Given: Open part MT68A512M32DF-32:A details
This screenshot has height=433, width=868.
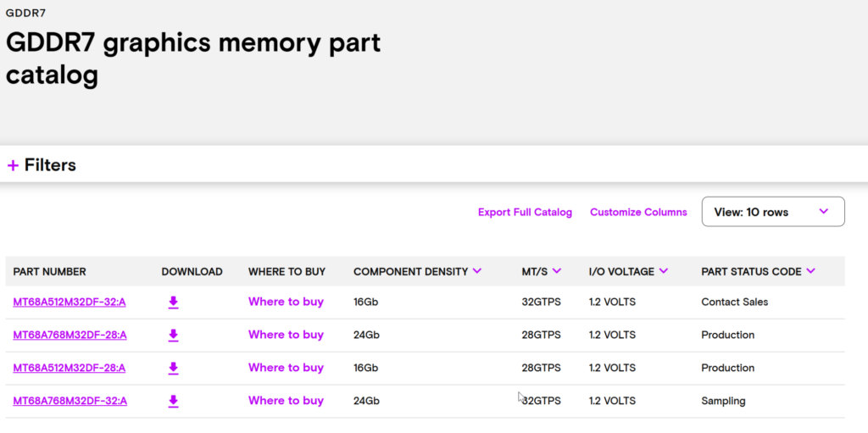Looking at the screenshot, I should click(x=70, y=303).
